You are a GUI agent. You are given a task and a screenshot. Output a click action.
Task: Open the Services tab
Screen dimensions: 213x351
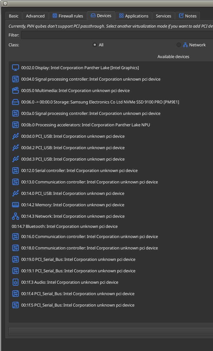click(164, 16)
